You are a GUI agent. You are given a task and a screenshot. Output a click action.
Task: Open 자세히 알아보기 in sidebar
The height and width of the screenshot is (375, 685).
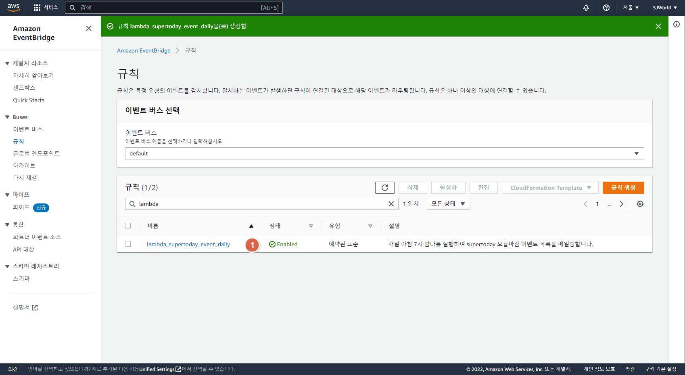pos(33,75)
